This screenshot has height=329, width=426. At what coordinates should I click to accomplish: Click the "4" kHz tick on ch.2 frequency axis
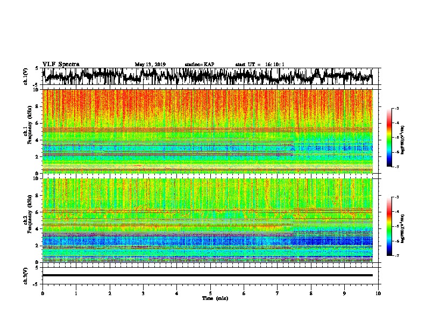click(x=37, y=229)
